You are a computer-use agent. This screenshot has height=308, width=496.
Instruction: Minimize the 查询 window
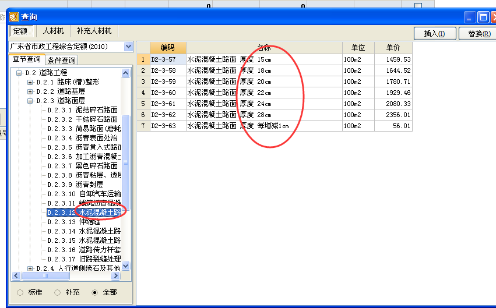pyautogui.click(x=470, y=17)
